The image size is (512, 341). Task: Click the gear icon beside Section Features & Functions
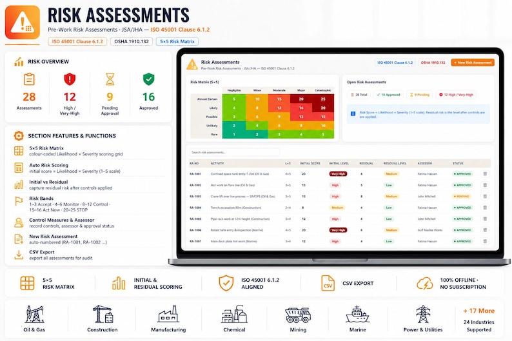coord(19,136)
